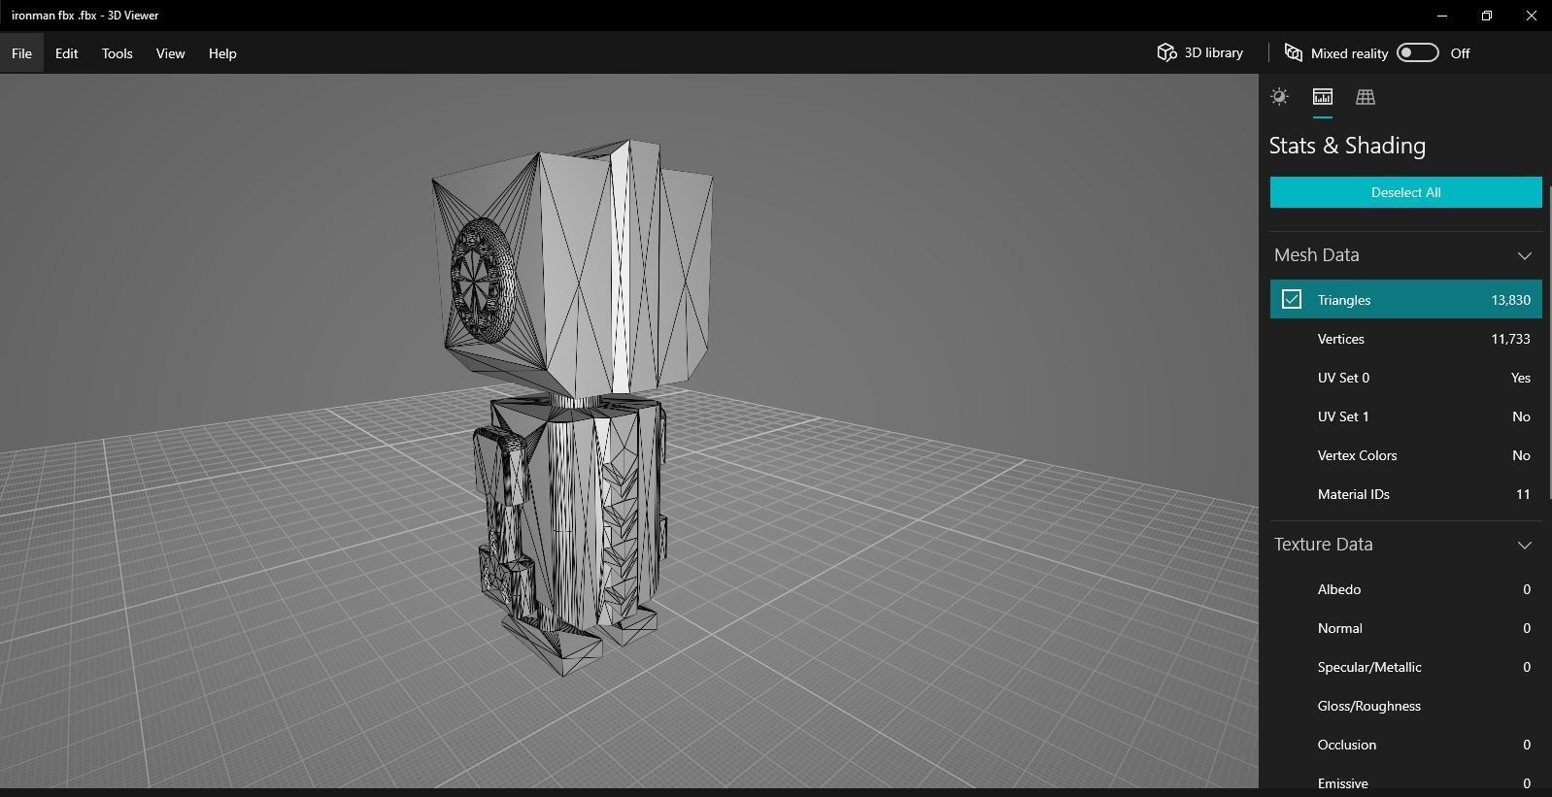
Task: Collapse the Mesh Data section chevron
Action: pos(1524,255)
